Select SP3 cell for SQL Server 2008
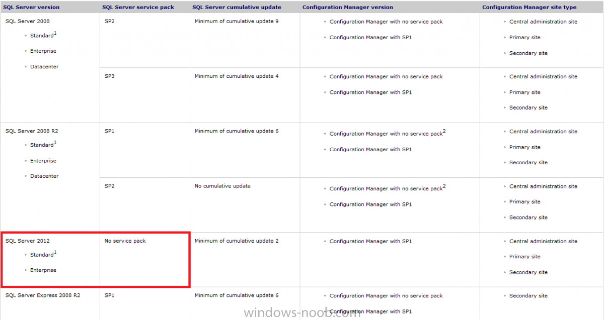The height and width of the screenshot is (320, 604). click(110, 76)
